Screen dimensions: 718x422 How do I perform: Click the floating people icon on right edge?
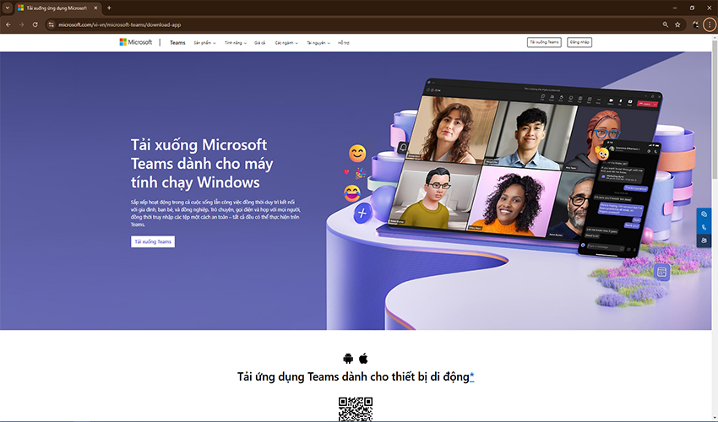(x=704, y=241)
